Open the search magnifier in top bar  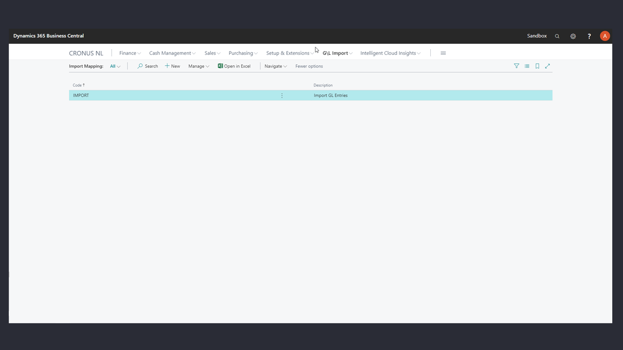click(x=557, y=36)
